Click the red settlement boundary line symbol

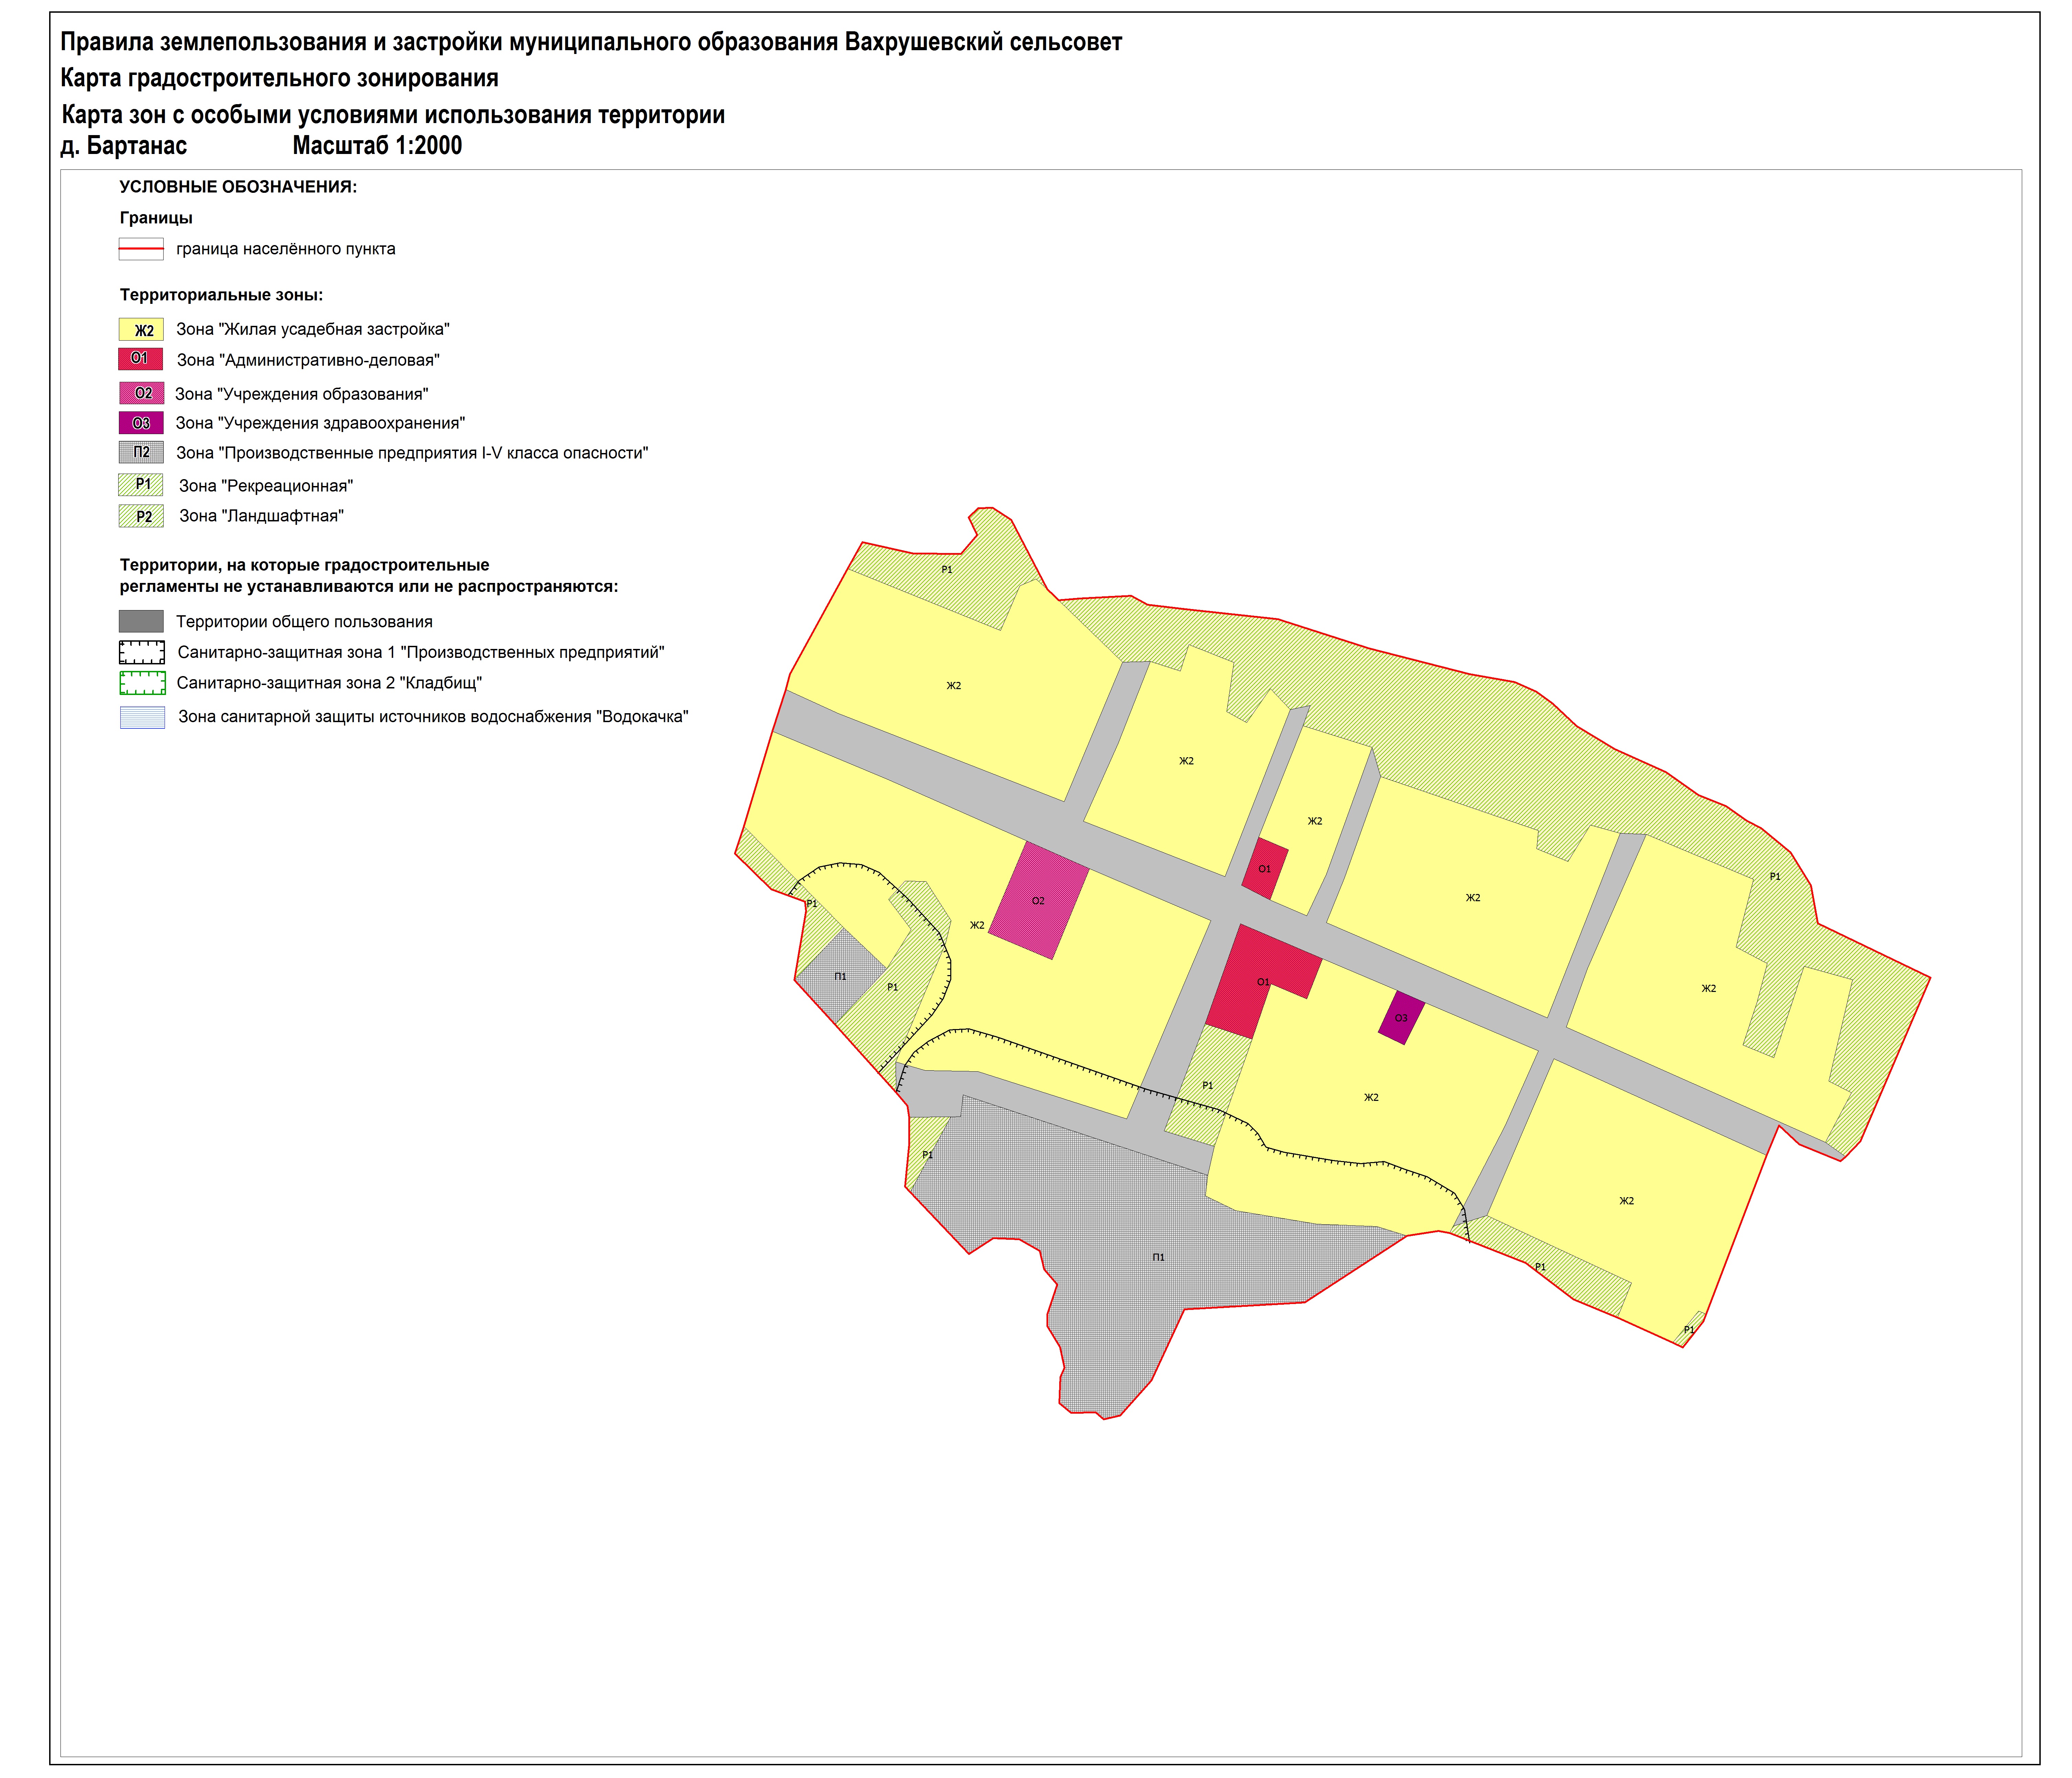pos(141,248)
